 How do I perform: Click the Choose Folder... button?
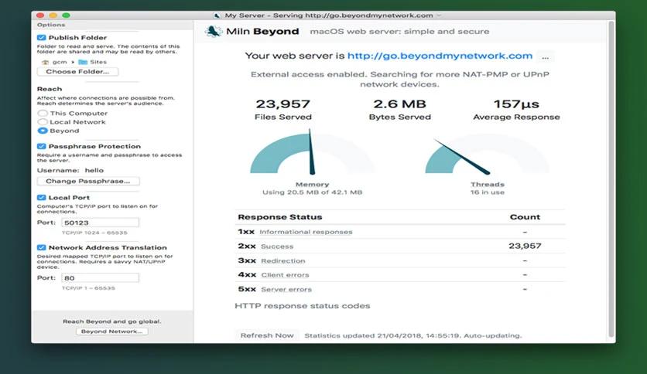[x=77, y=72]
